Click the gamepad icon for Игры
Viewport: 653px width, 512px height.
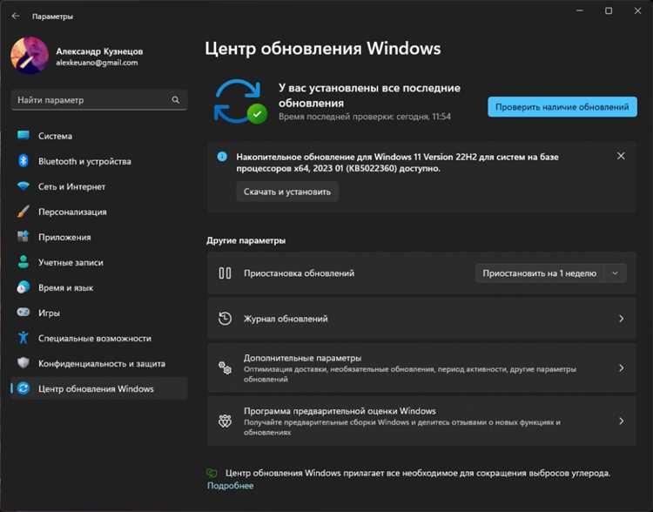coord(24,312)
